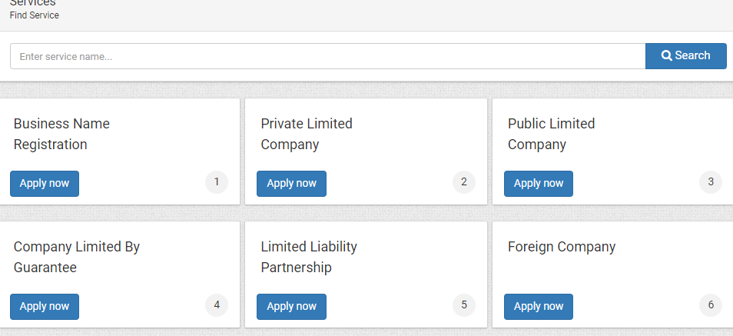Click the Search button with magnifier icon

click(686, 56)
